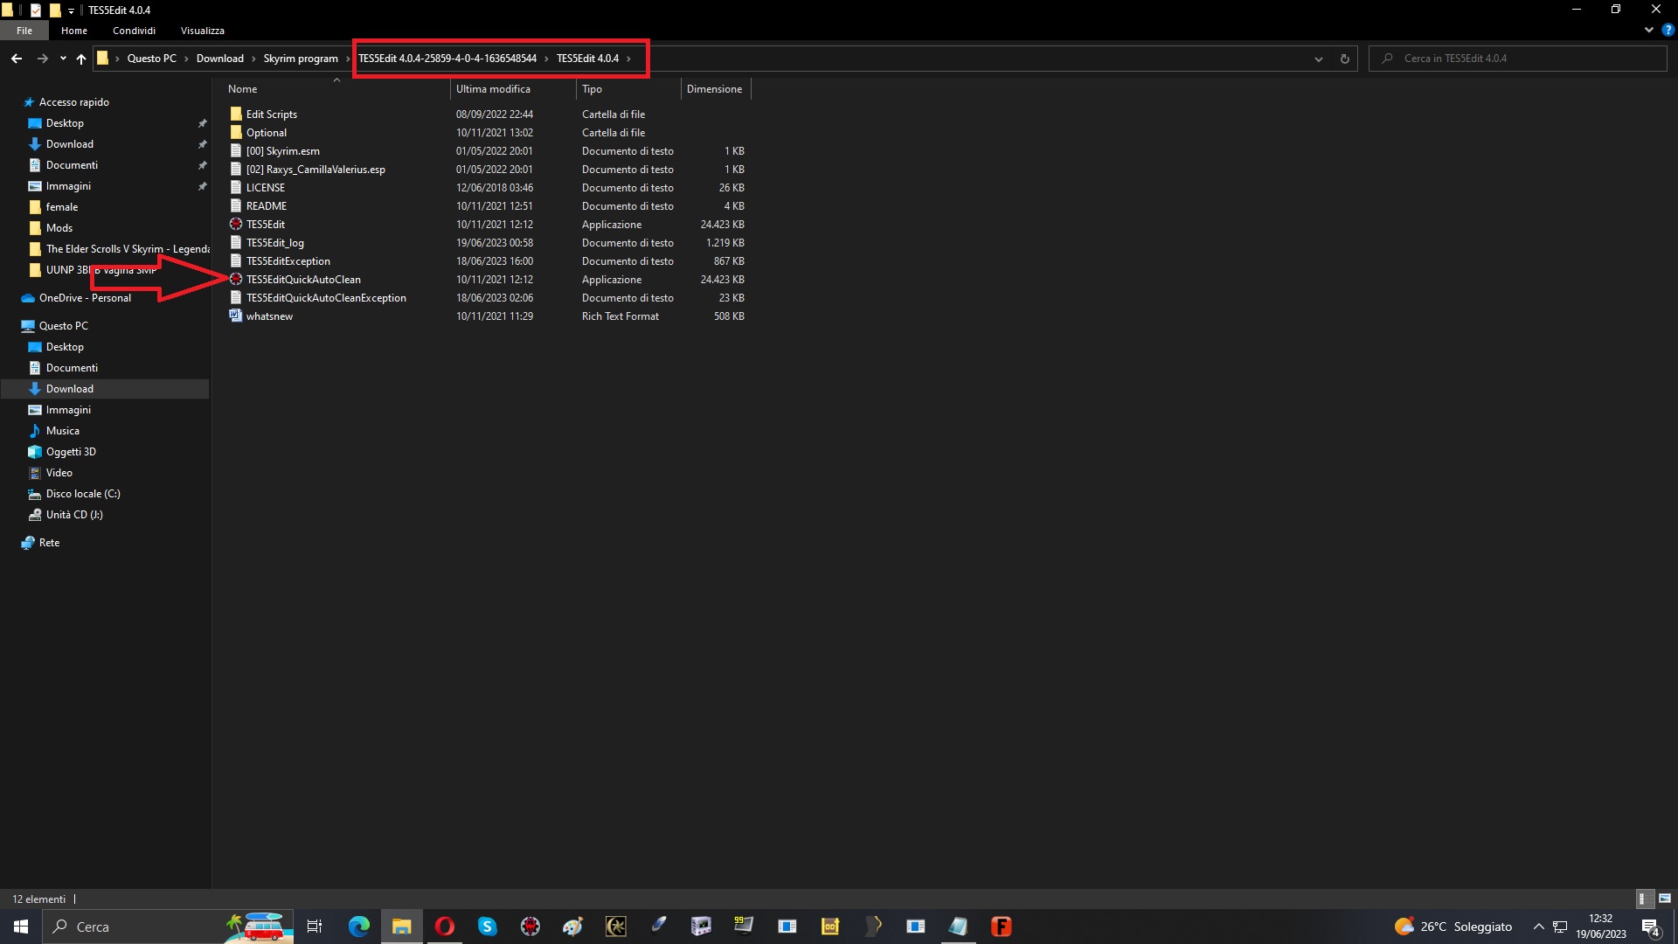
Task: Click Skyrim program in breadcrumb path
Action: pyautogui.click(x=300, y=59)
